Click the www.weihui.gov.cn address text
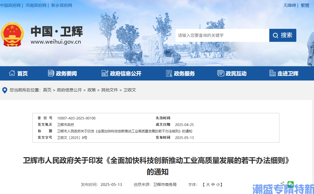 point(56,42)
